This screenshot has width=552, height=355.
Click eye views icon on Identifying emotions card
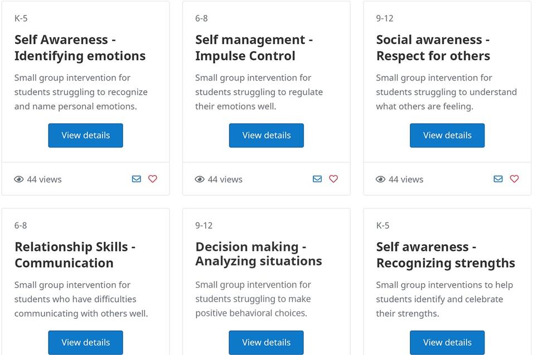(18, 179)
